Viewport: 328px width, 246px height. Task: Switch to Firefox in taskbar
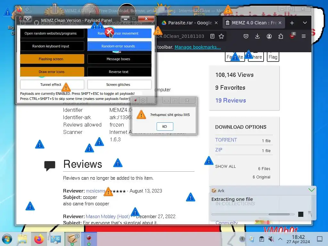39,239
